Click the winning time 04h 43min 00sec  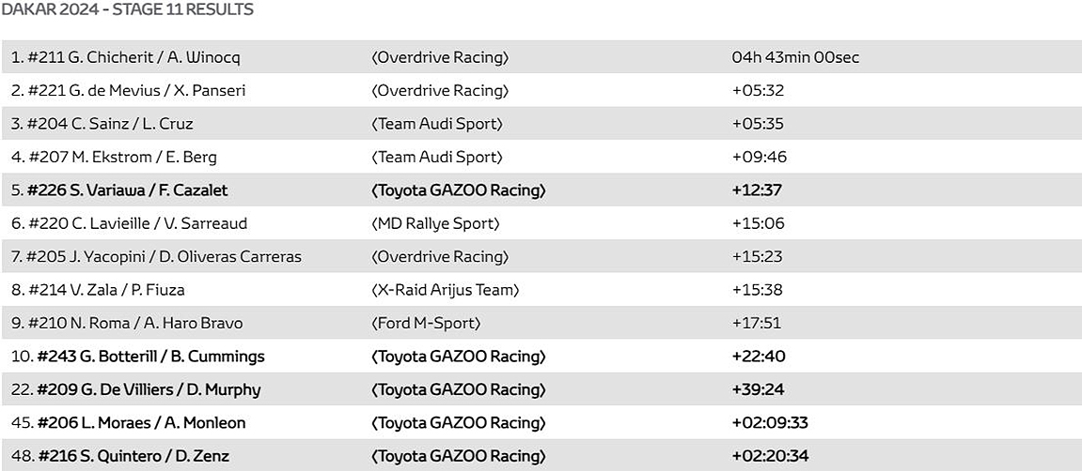click(x=794, y=57)
